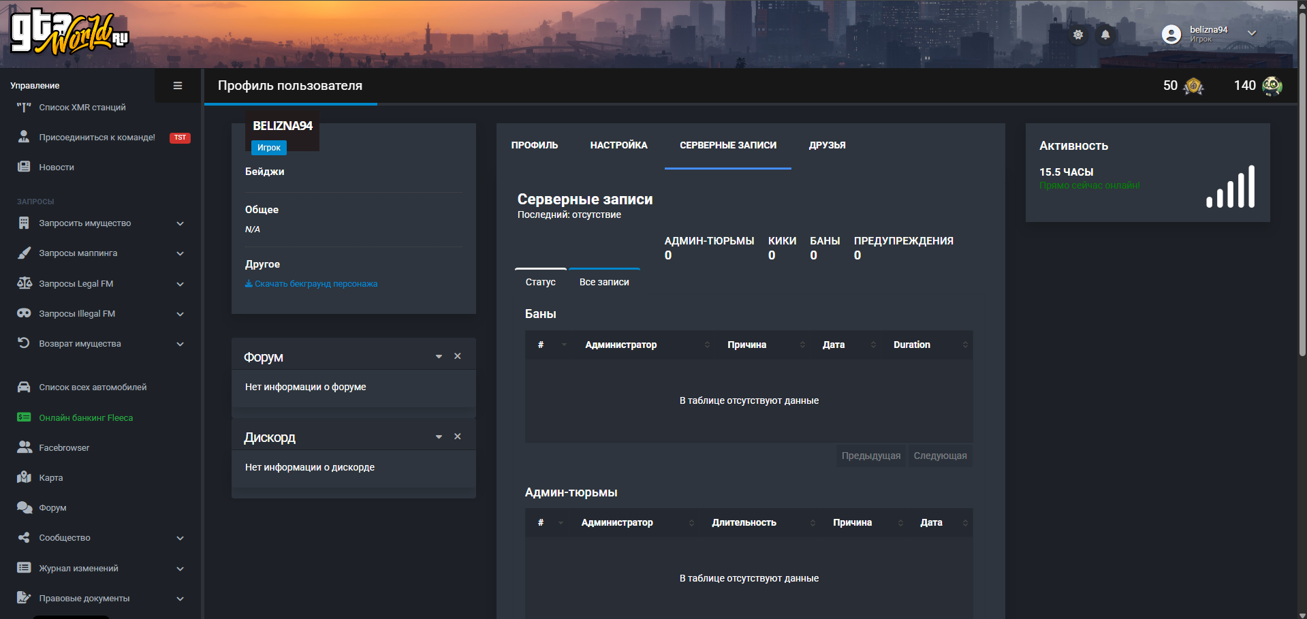The width and height of the screenshot is (1307, 619).
Task: Click the Facebrowser users icon
Action: [x=24, y=447]
